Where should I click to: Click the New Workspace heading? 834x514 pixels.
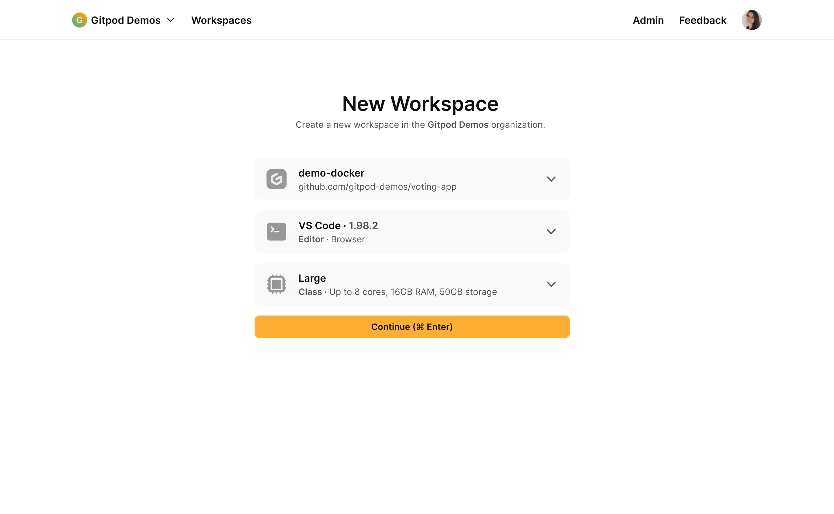click(420, 104)
